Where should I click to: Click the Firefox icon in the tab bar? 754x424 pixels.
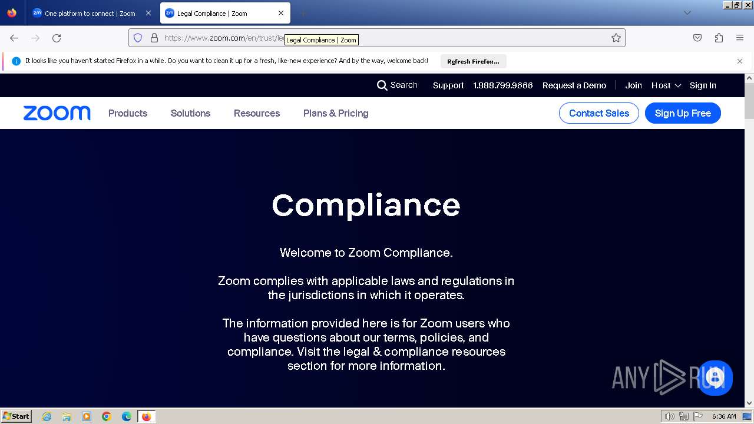point(12,13)
